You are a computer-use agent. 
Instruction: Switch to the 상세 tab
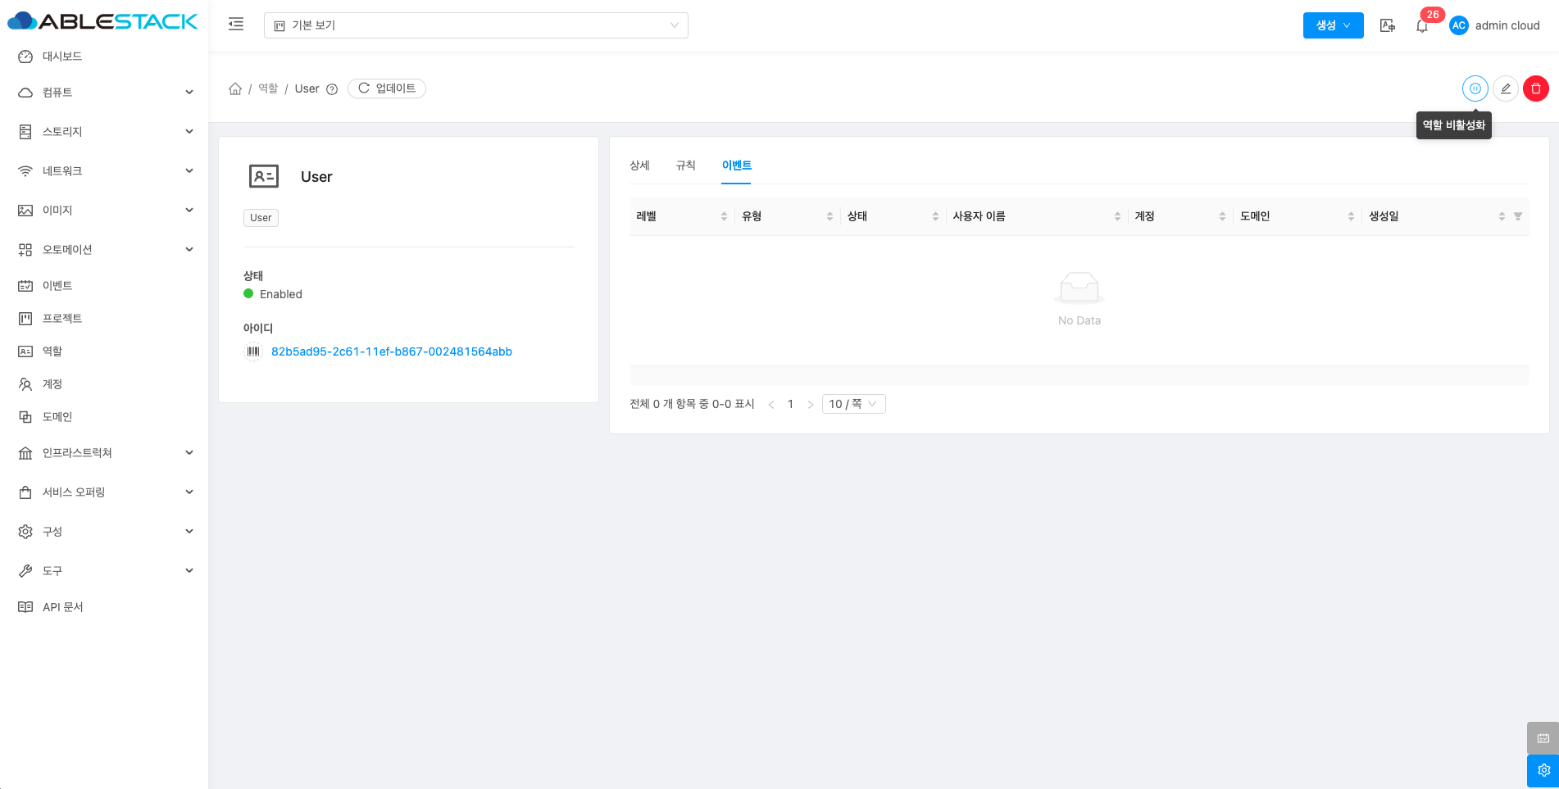pyautogui.click(x=639, y=166)
